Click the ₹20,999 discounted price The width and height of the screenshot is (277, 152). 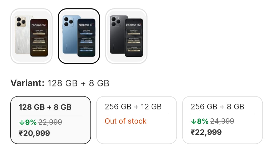(x=34, y=133)
